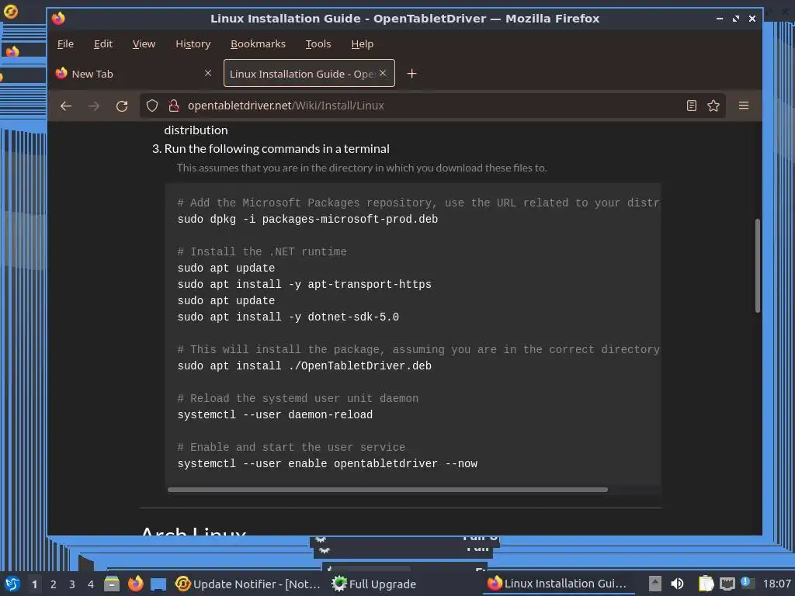
Task: Switch to workspace 3 in pager
Action: click(72, 584)
